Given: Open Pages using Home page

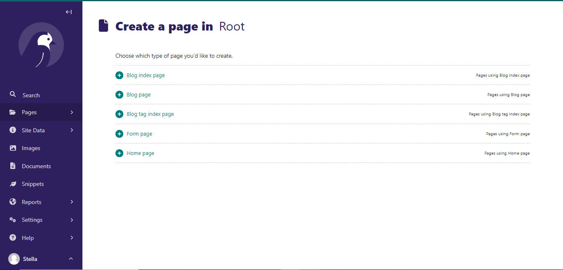Looking at the screenshot, I should [507, 153].
